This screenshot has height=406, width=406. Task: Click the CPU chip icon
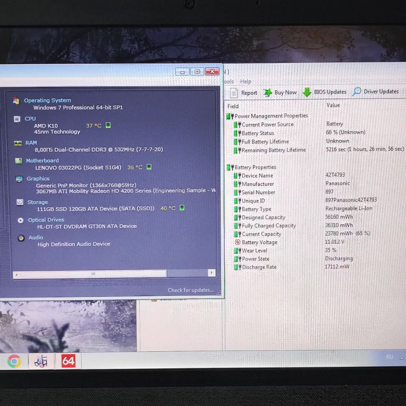[x=17, y=119]
